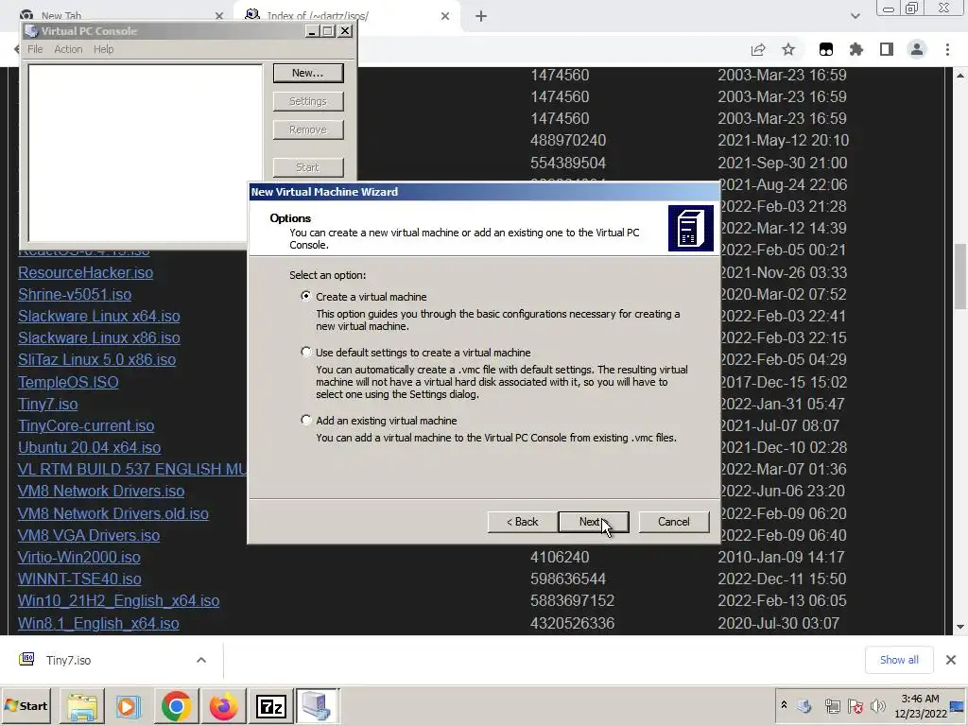Click page scrollbar down arrow
The image size is (968, 726).
click(x=960, y=628)
